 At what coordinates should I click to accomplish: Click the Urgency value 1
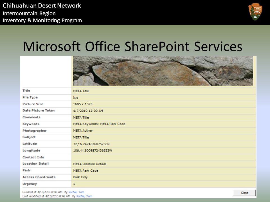point(74,184)
